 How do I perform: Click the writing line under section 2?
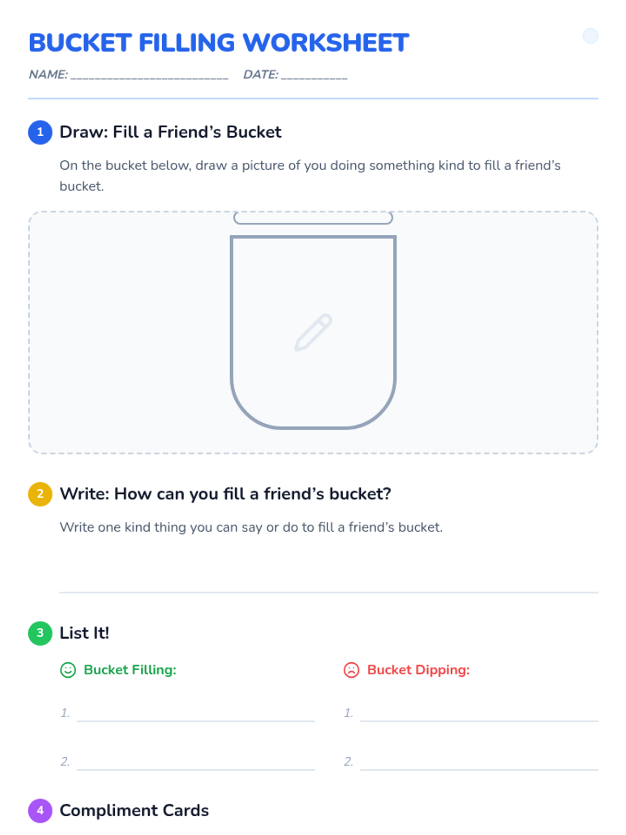click(329, 592)
